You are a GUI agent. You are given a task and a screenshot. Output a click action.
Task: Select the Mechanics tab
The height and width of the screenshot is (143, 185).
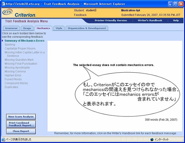(x=43, y=28)
